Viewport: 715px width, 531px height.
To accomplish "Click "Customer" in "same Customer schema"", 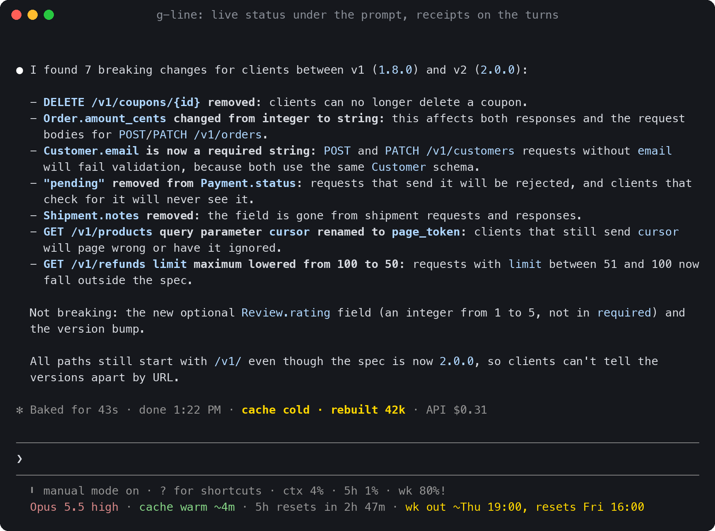I will pyautogui.click(x=399, y=167).
